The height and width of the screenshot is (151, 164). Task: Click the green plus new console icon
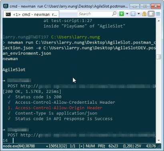click(x=122, y=14)
